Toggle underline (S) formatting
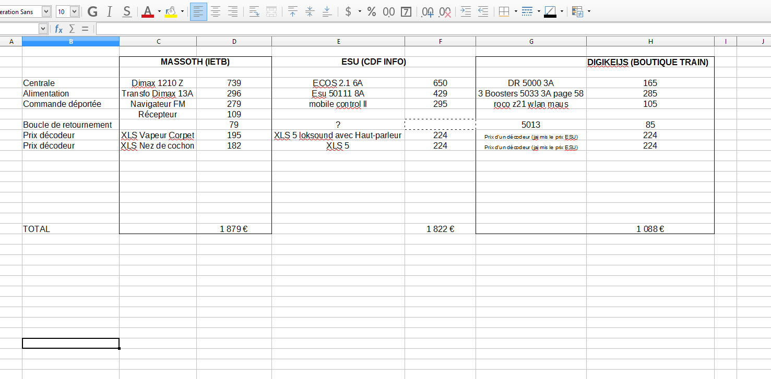 coord(127,11)
